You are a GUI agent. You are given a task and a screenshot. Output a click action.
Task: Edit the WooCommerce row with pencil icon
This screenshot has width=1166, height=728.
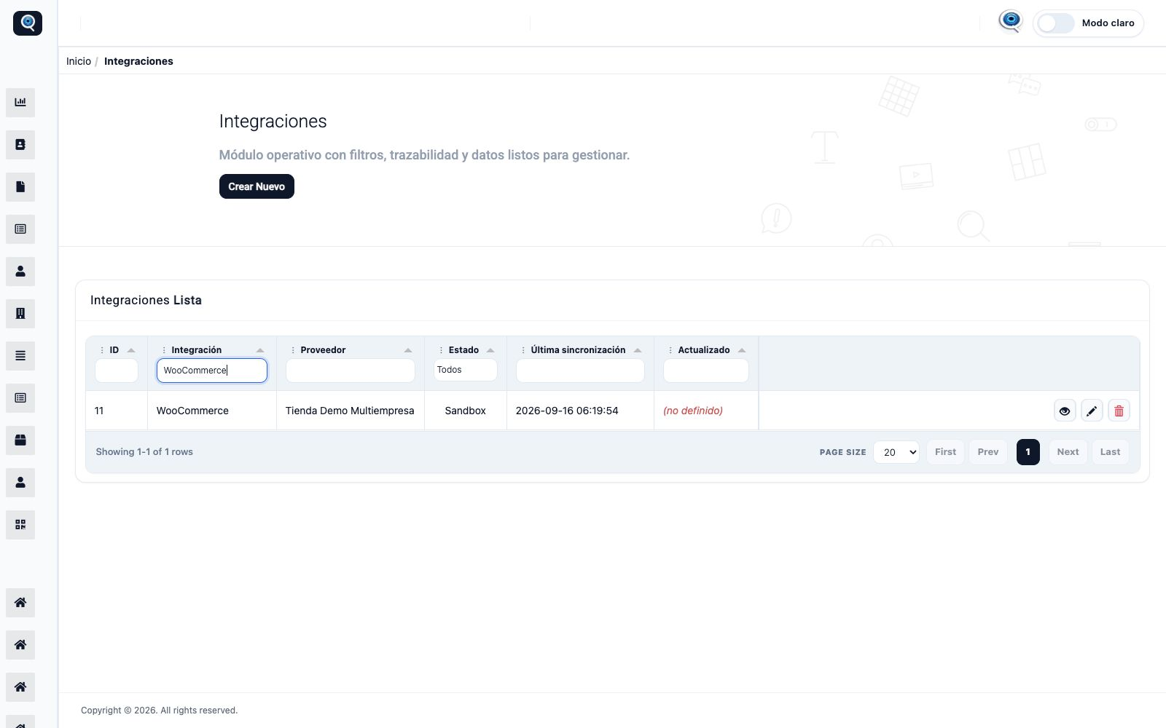(1092, 411)
